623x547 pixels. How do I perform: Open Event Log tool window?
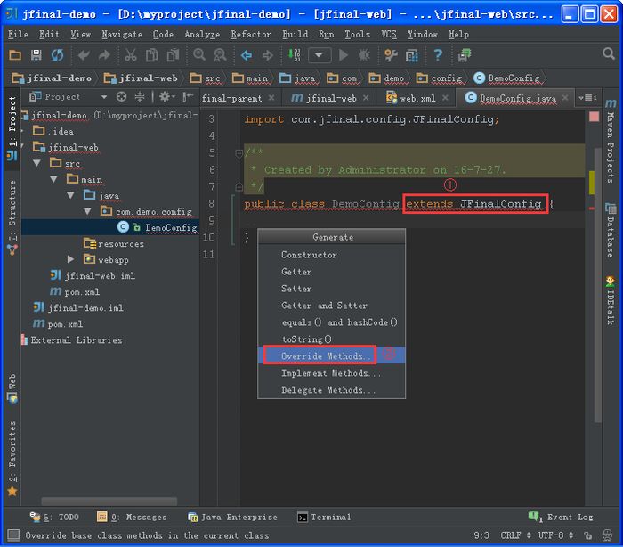click(x=561, y=517)
